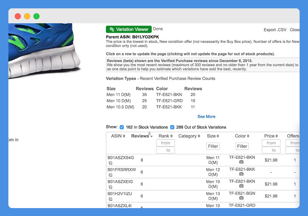Click camera icon in B01FRSRRXW row
Viewport: 308px width, 216px height.
point(241,174)
